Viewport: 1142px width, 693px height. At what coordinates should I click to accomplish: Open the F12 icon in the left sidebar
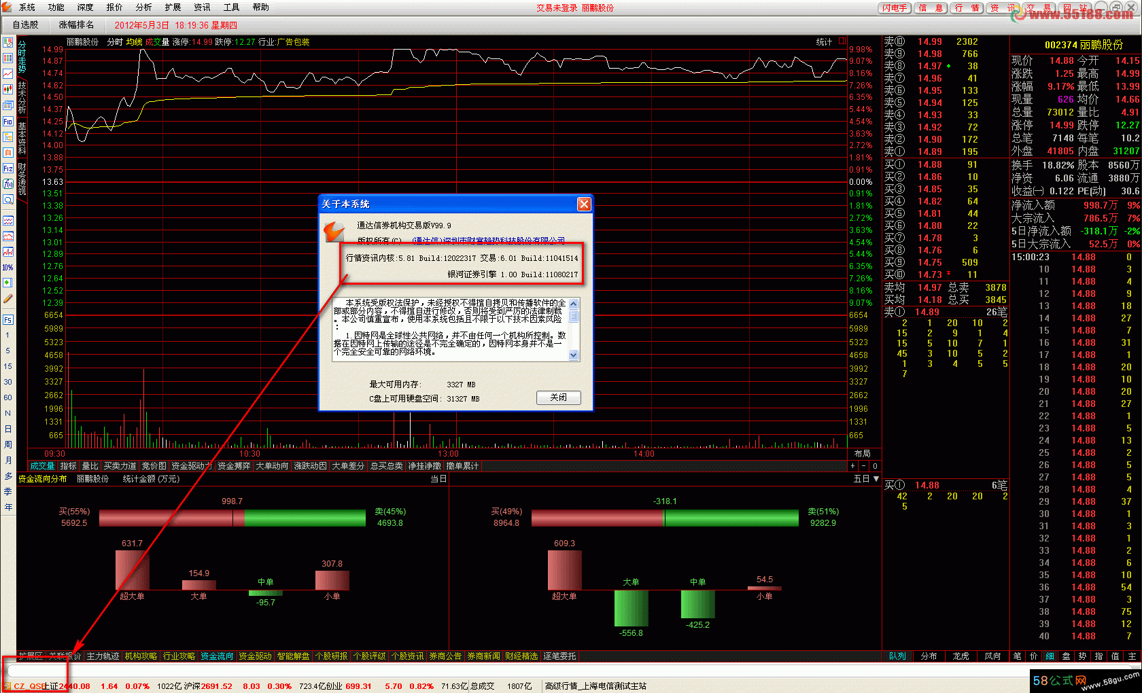(x=8, y=168)
